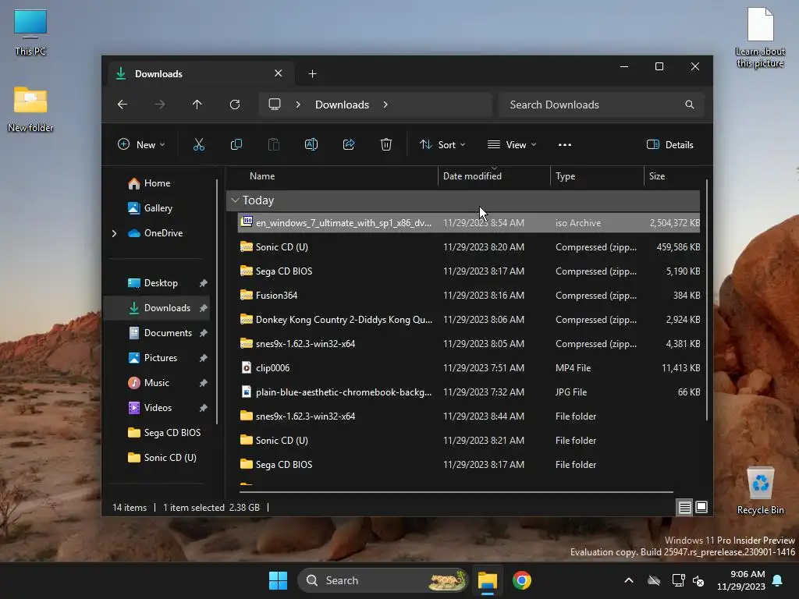The image size is (799, 599).
Task: Unpin Desktop from Quick access
Action: 204,283
